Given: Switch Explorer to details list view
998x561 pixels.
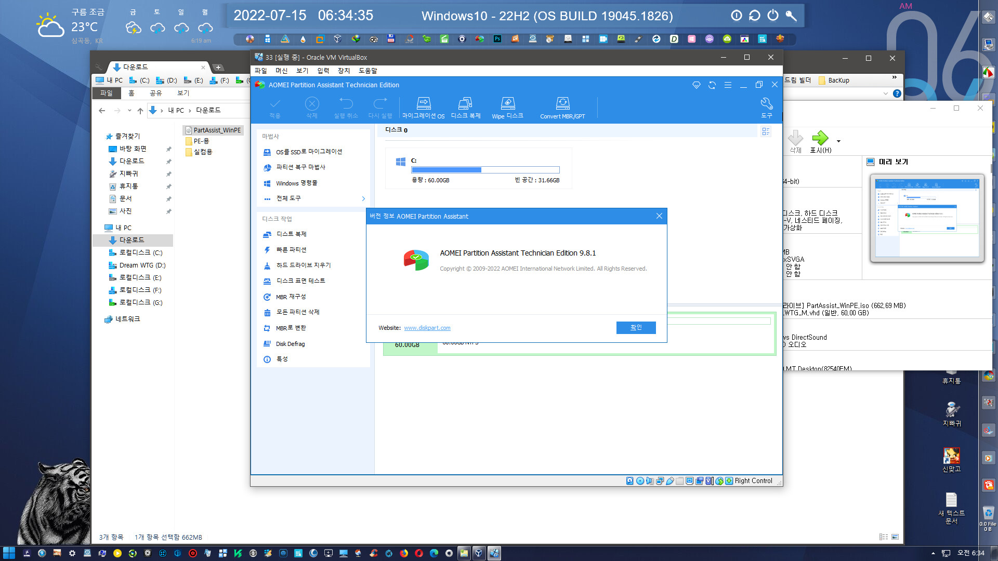Looking at the screenshot, I should coord(884,537).
